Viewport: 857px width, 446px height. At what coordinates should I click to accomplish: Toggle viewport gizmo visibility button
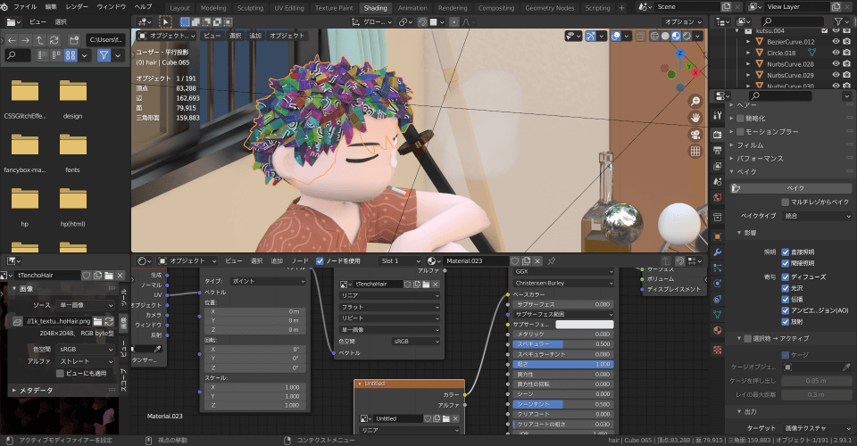(x=591, y=36)
